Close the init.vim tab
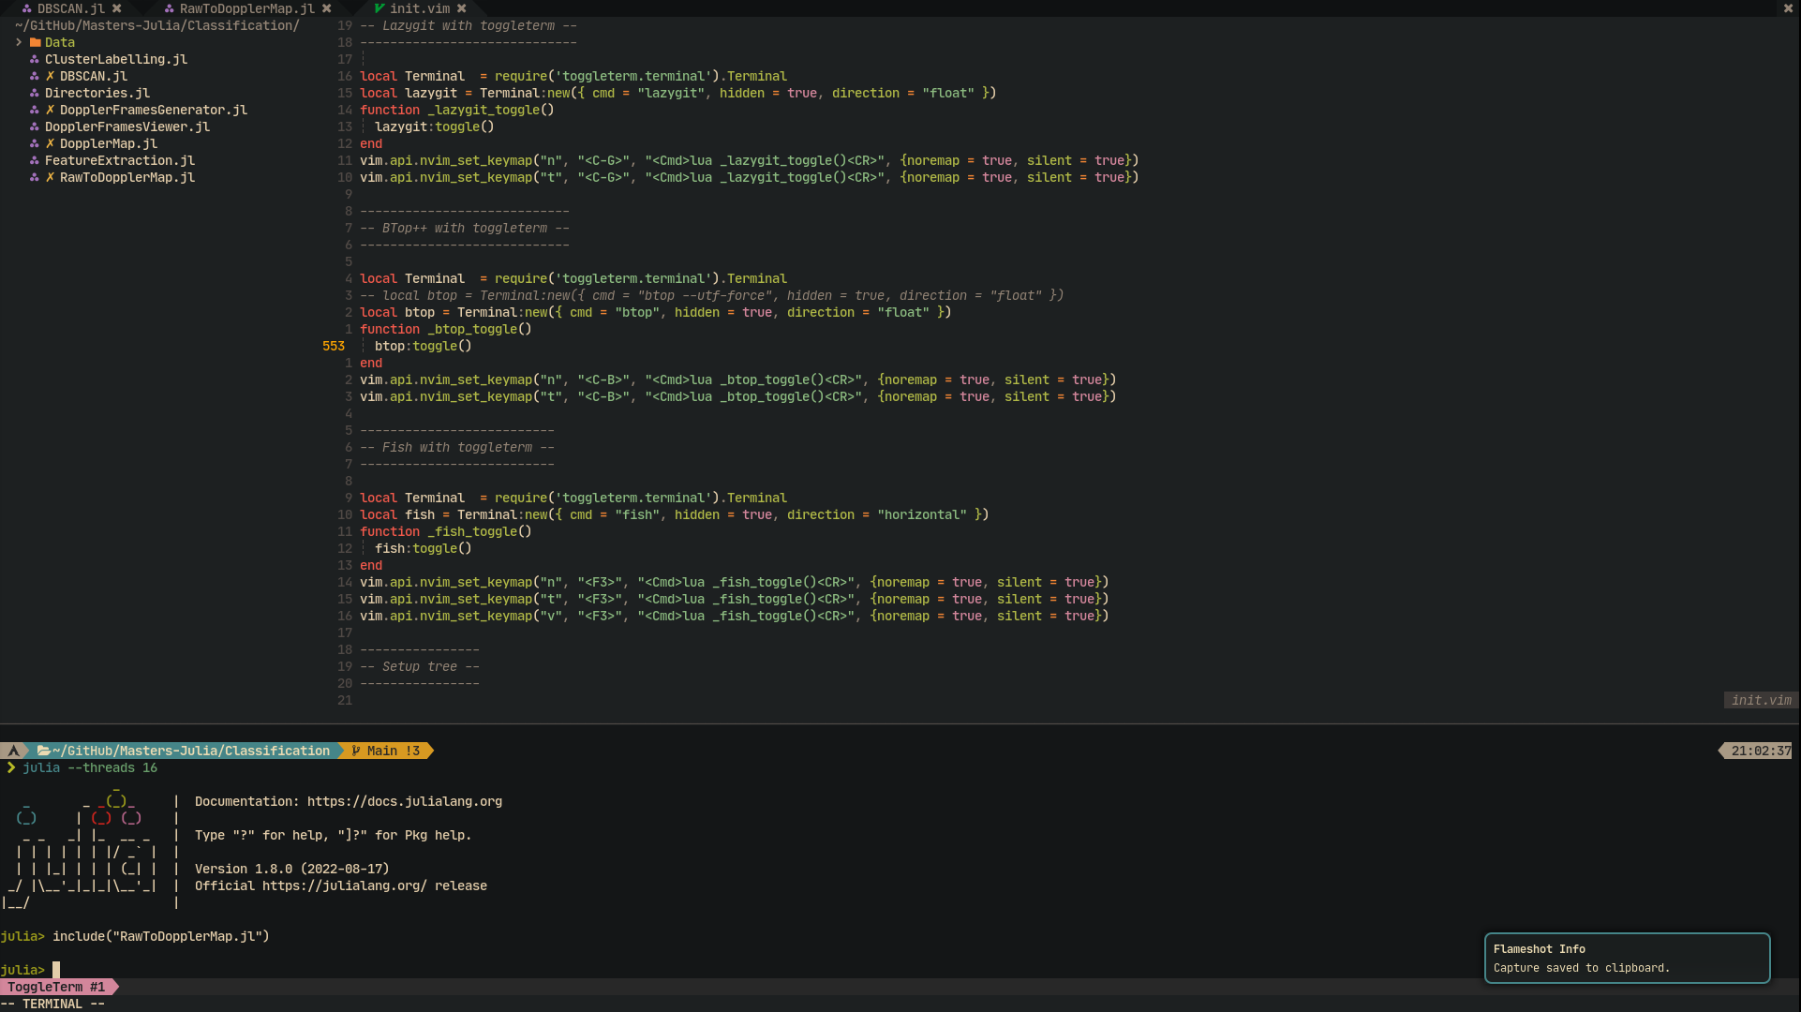The height and width of the screenshot is (1012, 1801). click(x=462, y=8)
